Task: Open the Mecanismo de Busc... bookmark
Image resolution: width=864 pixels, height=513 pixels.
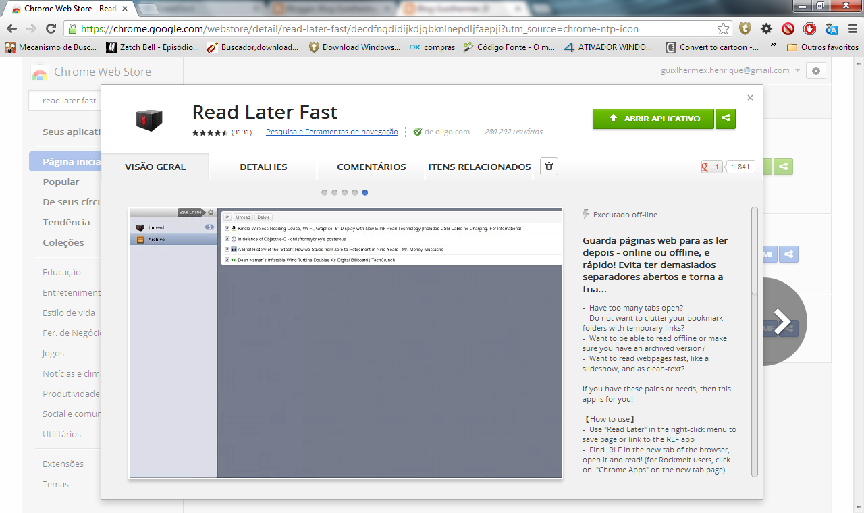Action: click(x=52, y=47)
